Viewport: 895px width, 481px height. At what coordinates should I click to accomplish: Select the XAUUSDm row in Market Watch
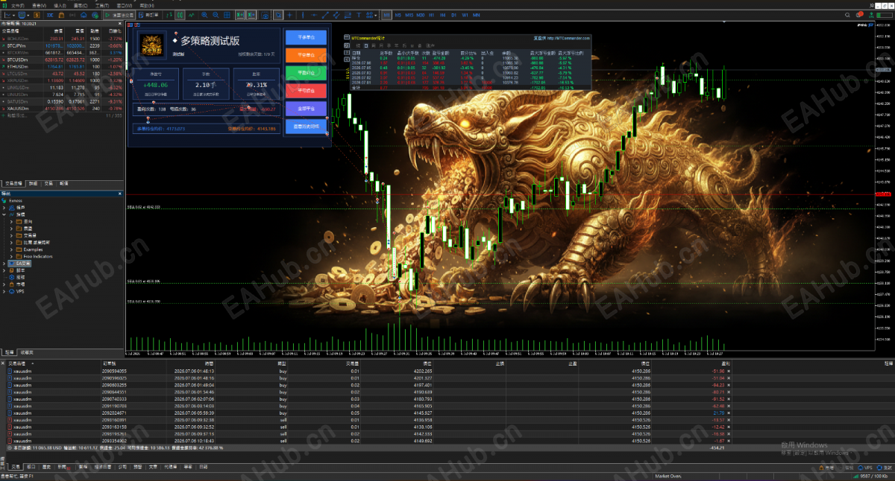point(62,108)
